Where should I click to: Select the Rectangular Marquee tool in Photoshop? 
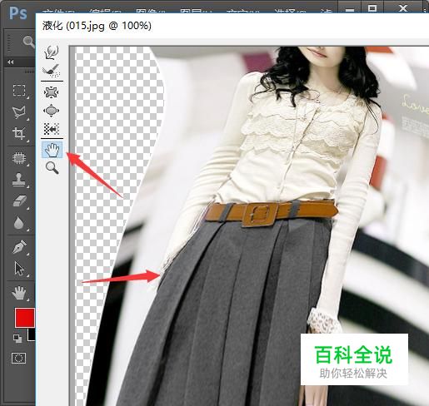point(19,90)
